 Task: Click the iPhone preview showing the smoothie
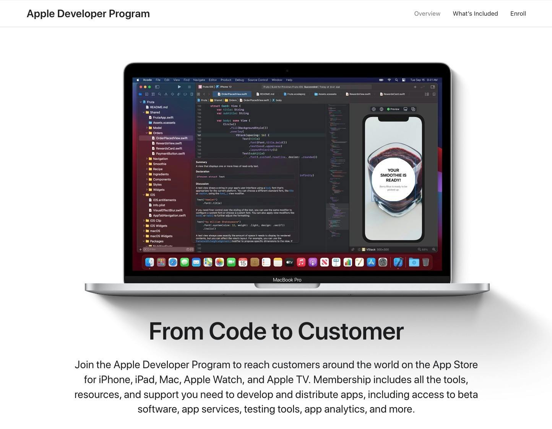[393, 179]
